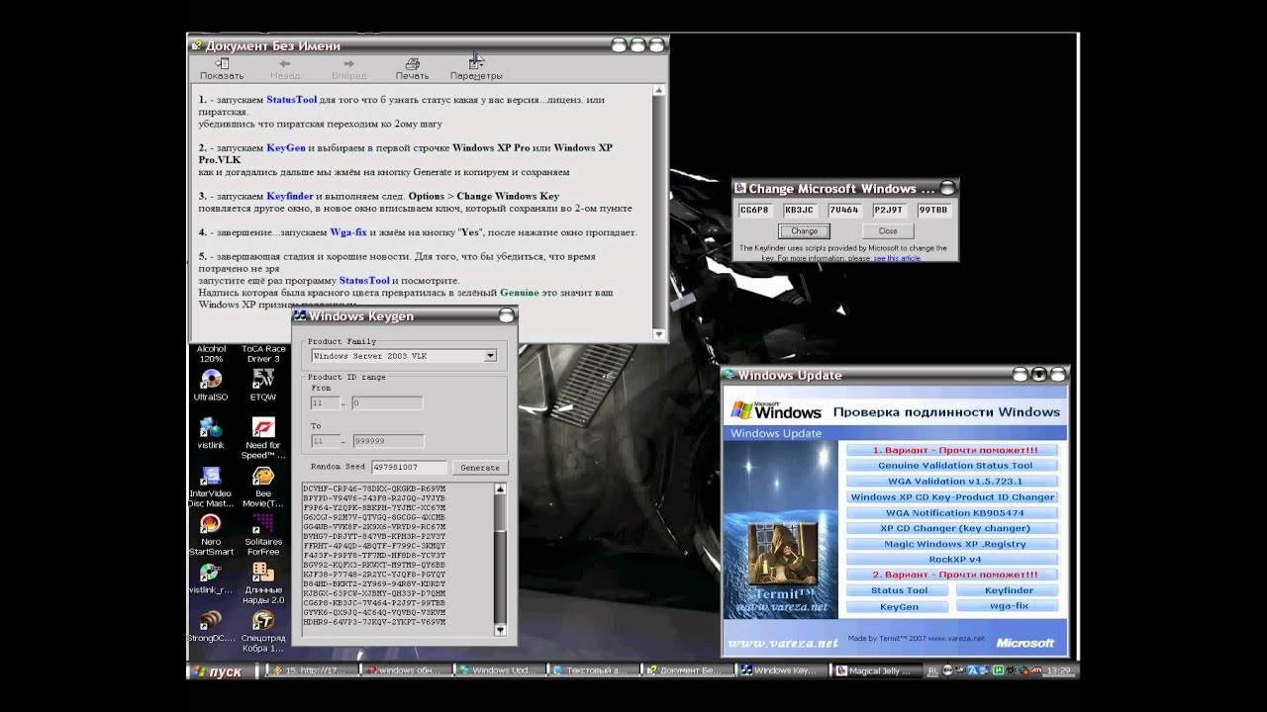1267x712 pixels.
Task: Click help document scrollbar down arrow
Action: coord(658,335)
